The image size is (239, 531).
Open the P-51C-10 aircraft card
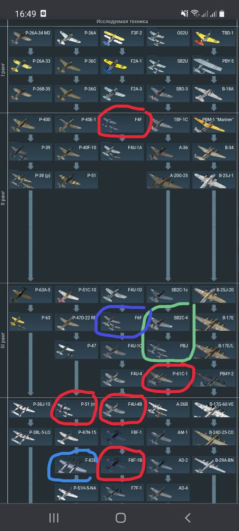coord(76,294)
